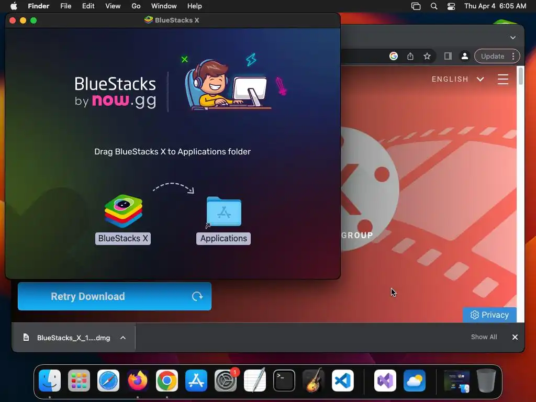Open Finder from the Dock
This screenshot has height=402, width=536.
[50, 381]
